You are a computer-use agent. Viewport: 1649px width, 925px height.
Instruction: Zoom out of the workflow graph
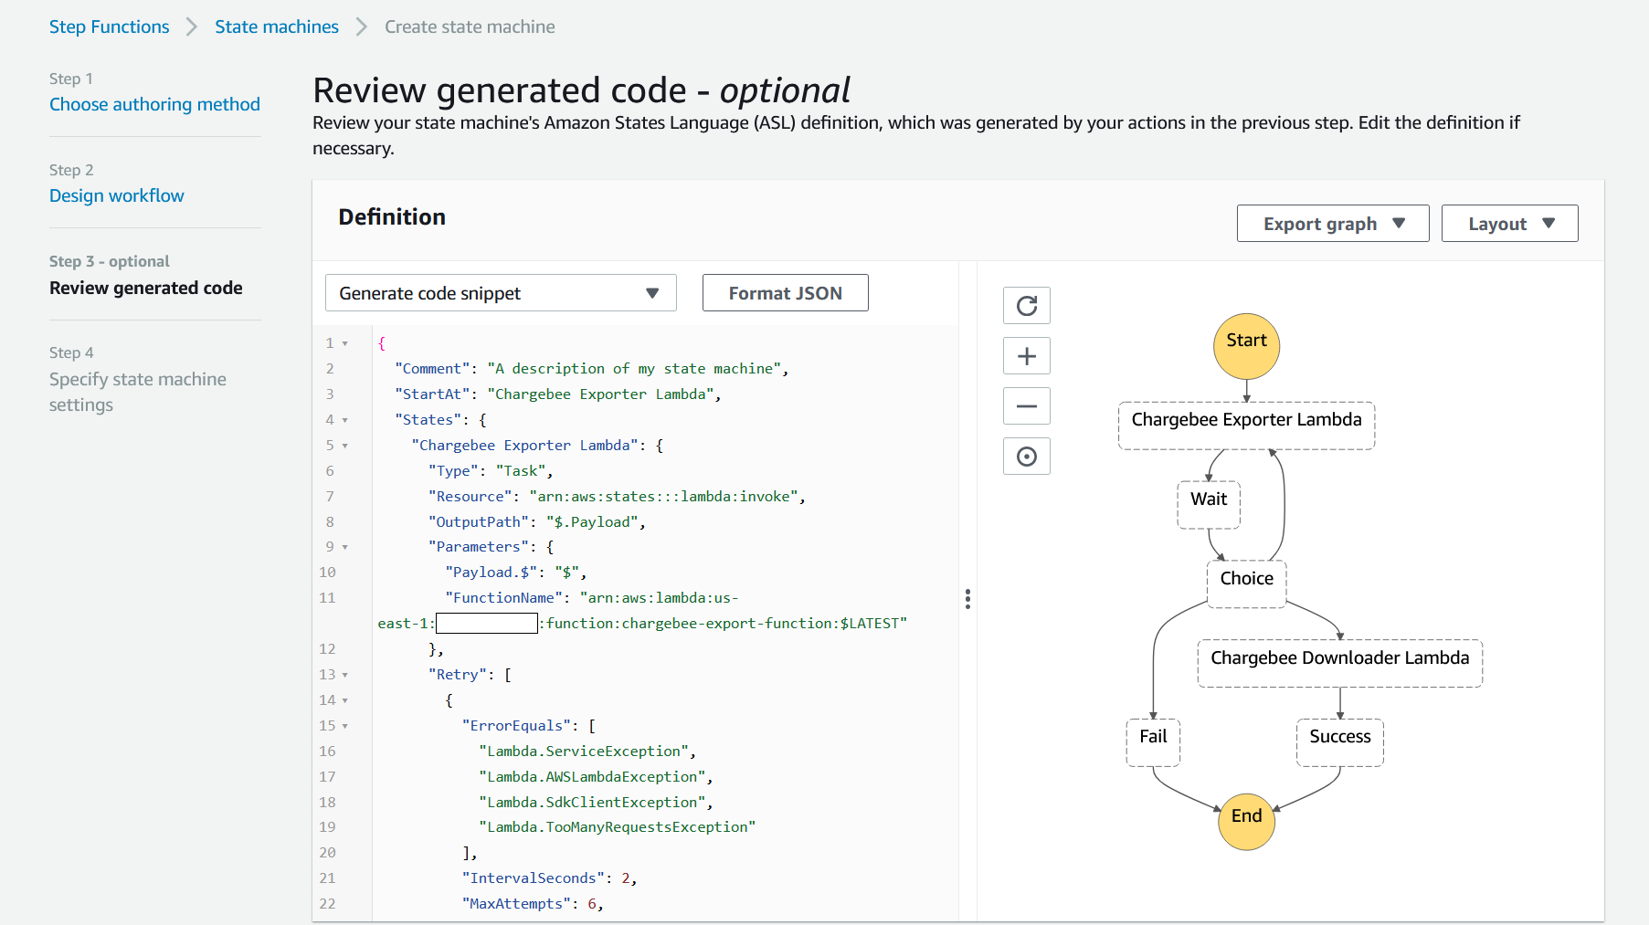pyautogui.click(x=1026, y=406)
